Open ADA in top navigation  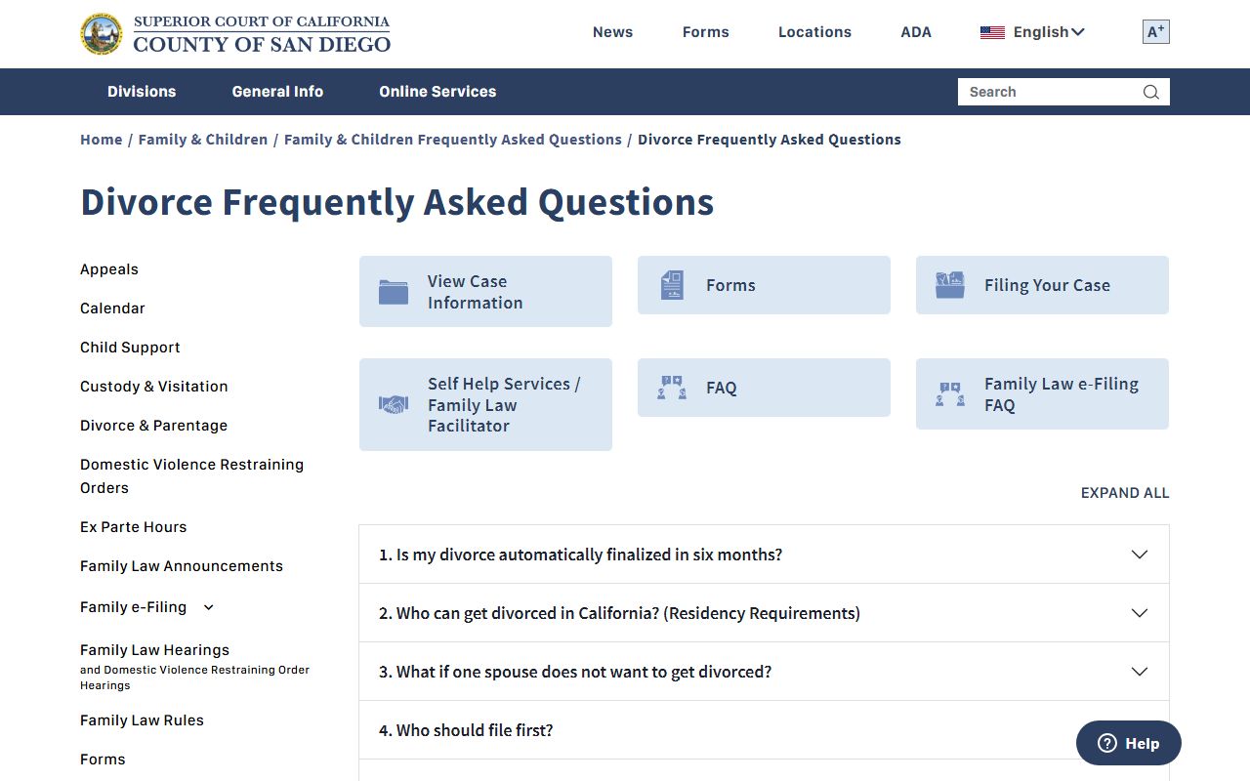[x=916, y=32]
